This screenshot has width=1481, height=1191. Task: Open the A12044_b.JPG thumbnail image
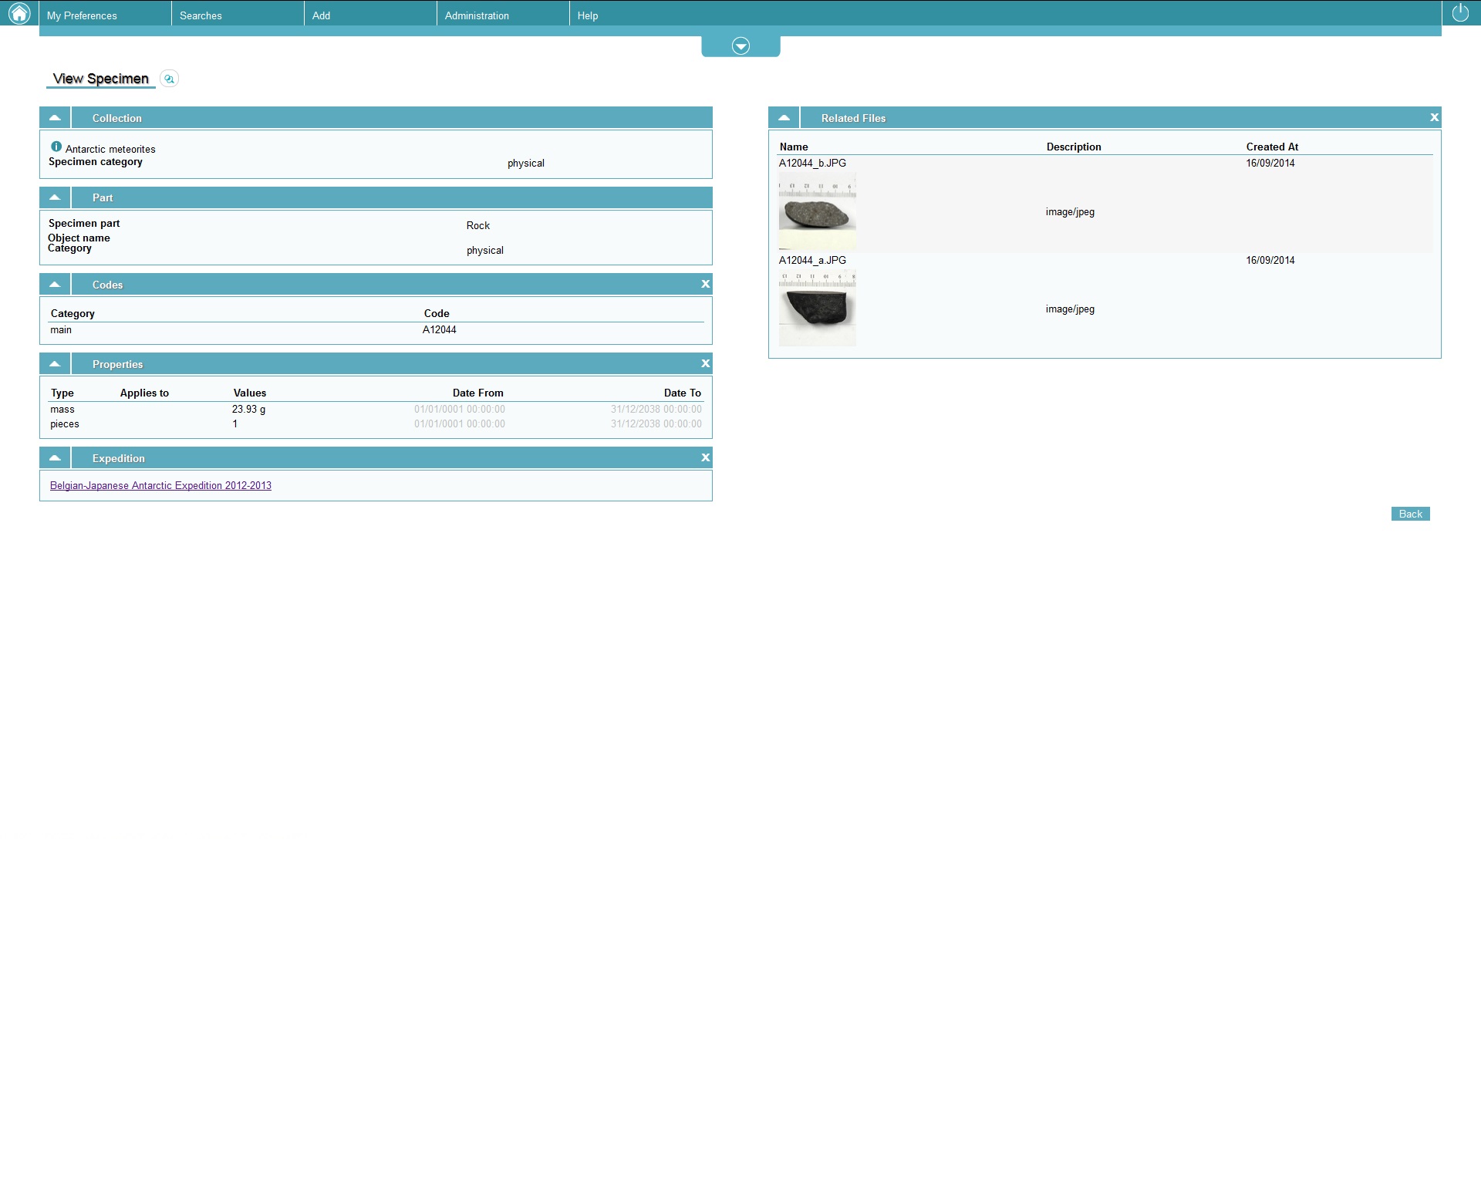pyautogui.click(x=817, y=211)
